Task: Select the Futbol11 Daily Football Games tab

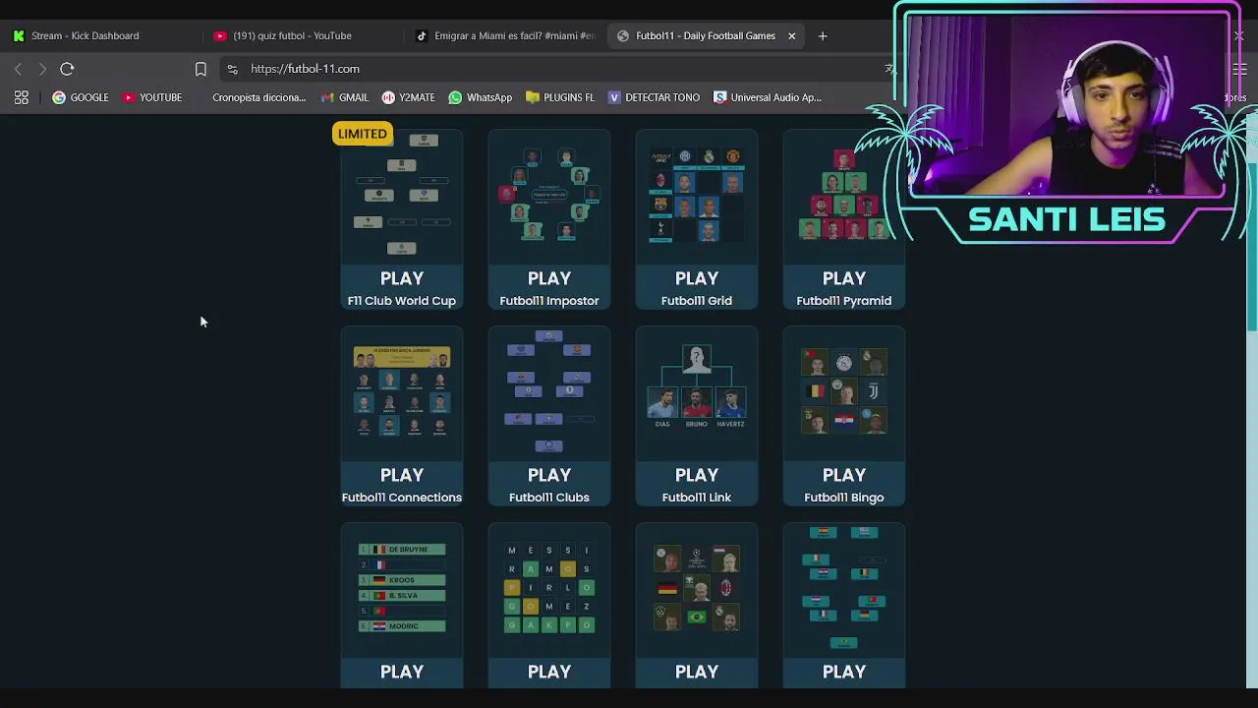Action: (x=705, y=35)
